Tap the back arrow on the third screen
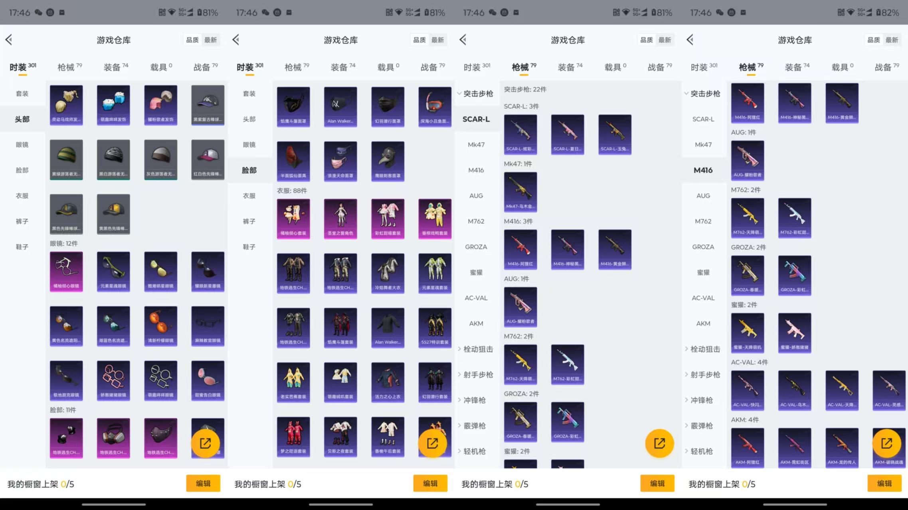 [463, 39]
